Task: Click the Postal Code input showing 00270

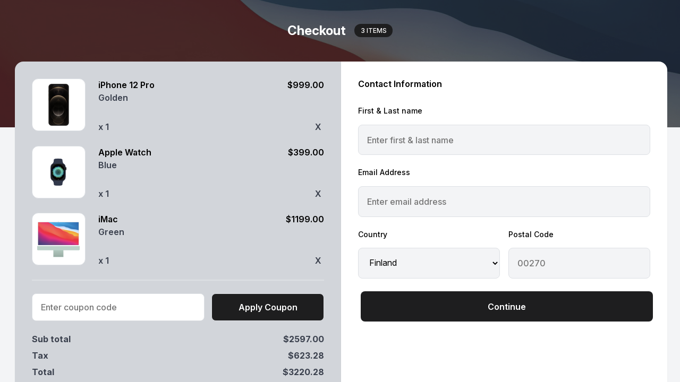Action: [x=579, y=263]
